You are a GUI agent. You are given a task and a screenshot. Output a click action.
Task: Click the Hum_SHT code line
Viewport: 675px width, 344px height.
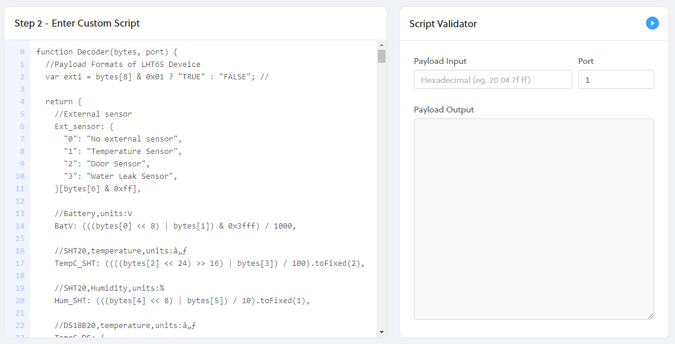(182, 300)
